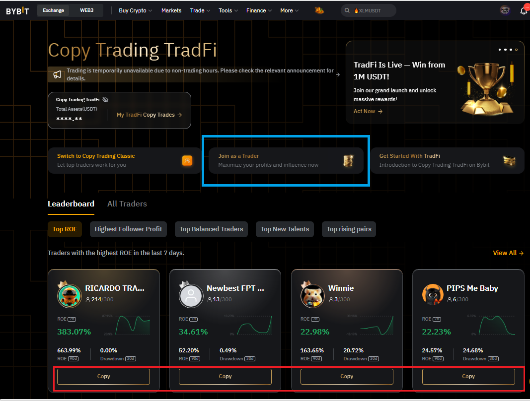530x401 pixels.
Task: Open the notifications bell
Action: [x=524, y=10]
